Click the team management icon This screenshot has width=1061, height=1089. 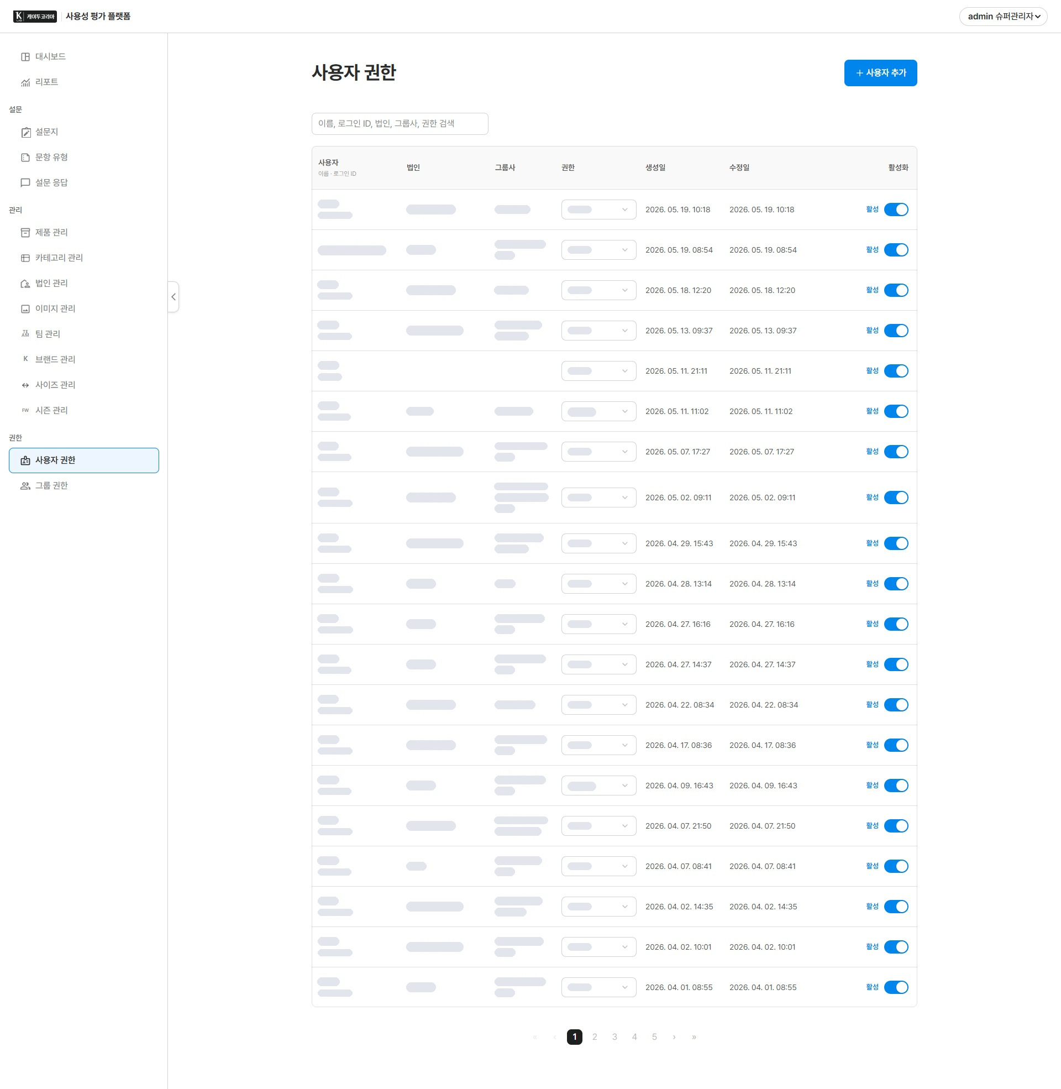tap(25, 334)
